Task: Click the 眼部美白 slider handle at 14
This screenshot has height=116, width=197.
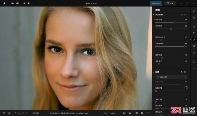Action: click(x=160, y=108)
